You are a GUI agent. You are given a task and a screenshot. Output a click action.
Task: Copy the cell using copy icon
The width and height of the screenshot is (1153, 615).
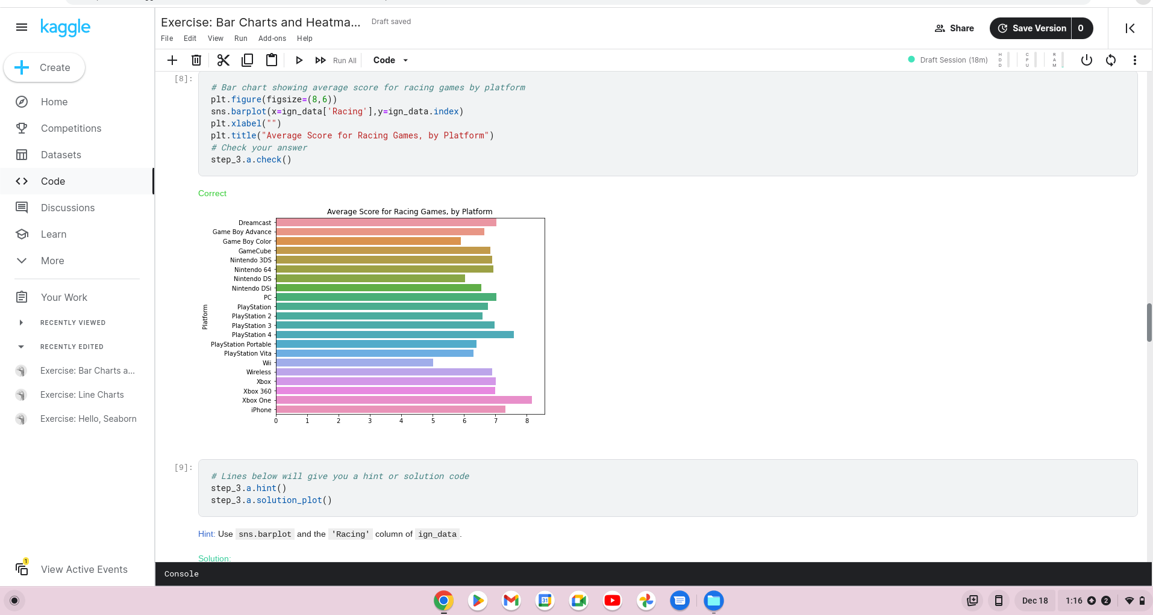(248, 60)
